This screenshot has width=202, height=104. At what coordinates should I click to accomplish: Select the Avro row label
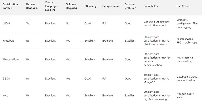[6, 96]
